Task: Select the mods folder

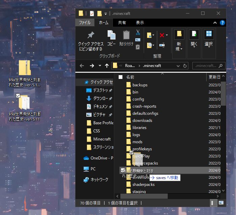Action: point(134,142)
